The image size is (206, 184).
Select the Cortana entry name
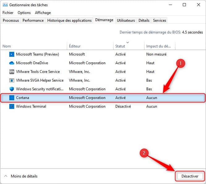pos(23,98)
